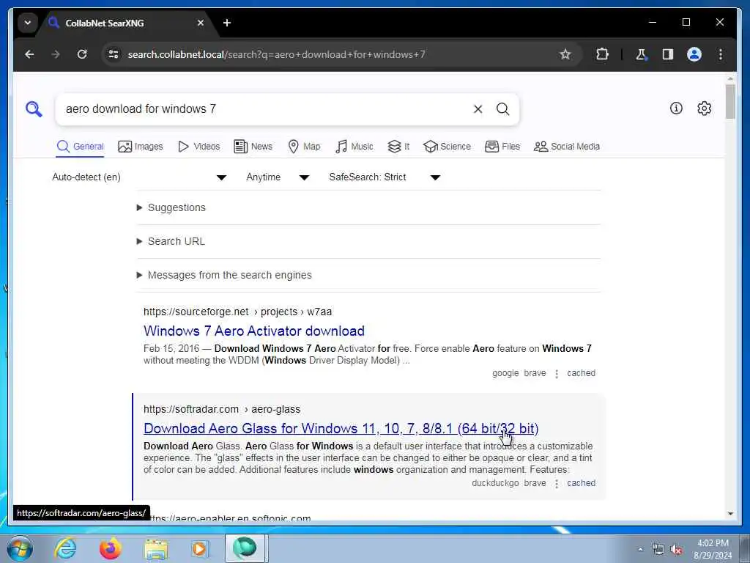The width and height of the screenshot is (750, 563).
Task: Open the Auto-detect (en) language dropdown
Action: point(138,177)
